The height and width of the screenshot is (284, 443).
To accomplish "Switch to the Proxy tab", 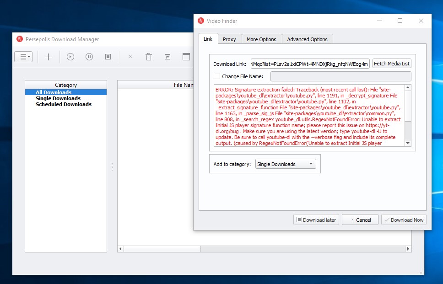I will pyautogui.click(x=229, y=39).
